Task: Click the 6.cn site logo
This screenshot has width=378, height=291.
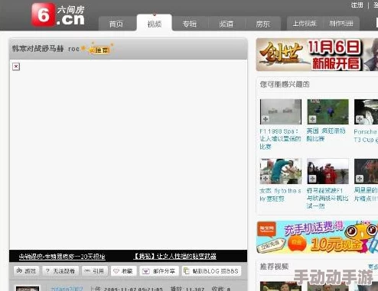Action: pos(58,15)
